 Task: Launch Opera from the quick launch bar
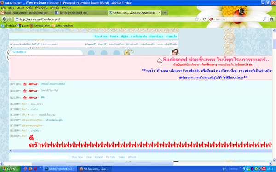(35, 169)
